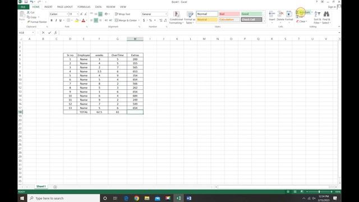Select the Sheet1 tab
Screen dimensions: 359x202
tap(41, 187)
